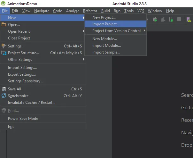Choose Project from Version Control

116,31
